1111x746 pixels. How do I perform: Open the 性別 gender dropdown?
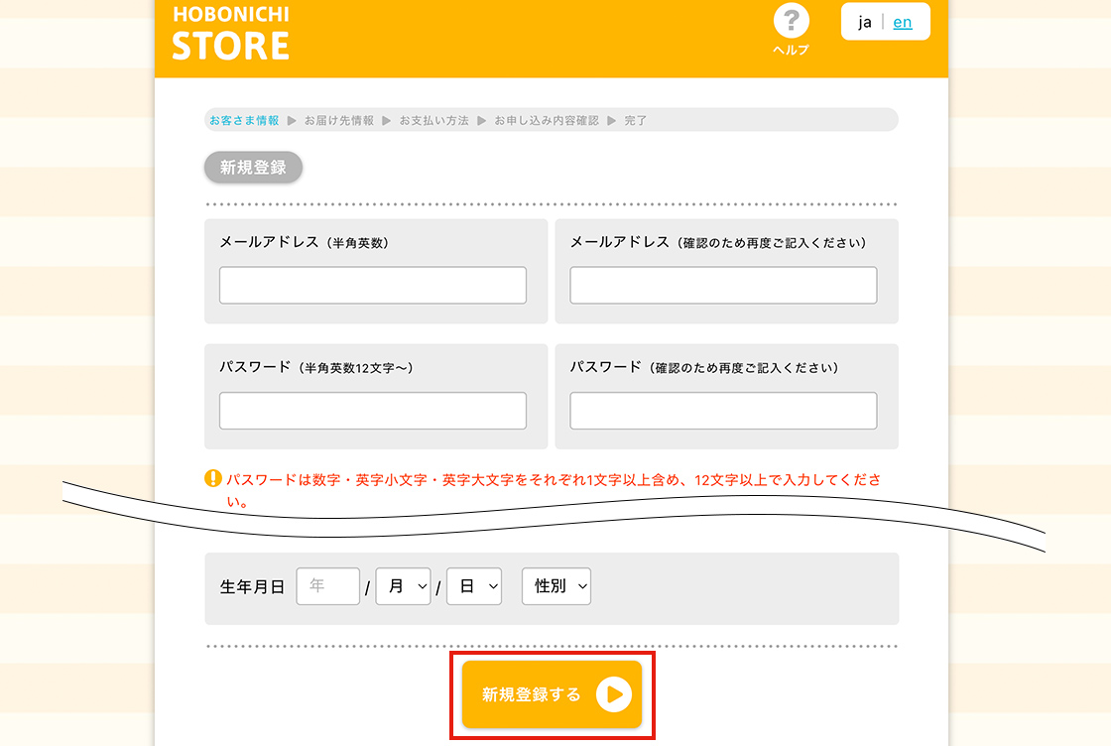click(x=556, y=586)
